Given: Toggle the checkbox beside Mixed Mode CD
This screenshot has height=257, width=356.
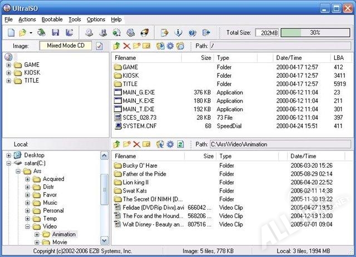Looking at the screenshot, I should tap(99, 46).
